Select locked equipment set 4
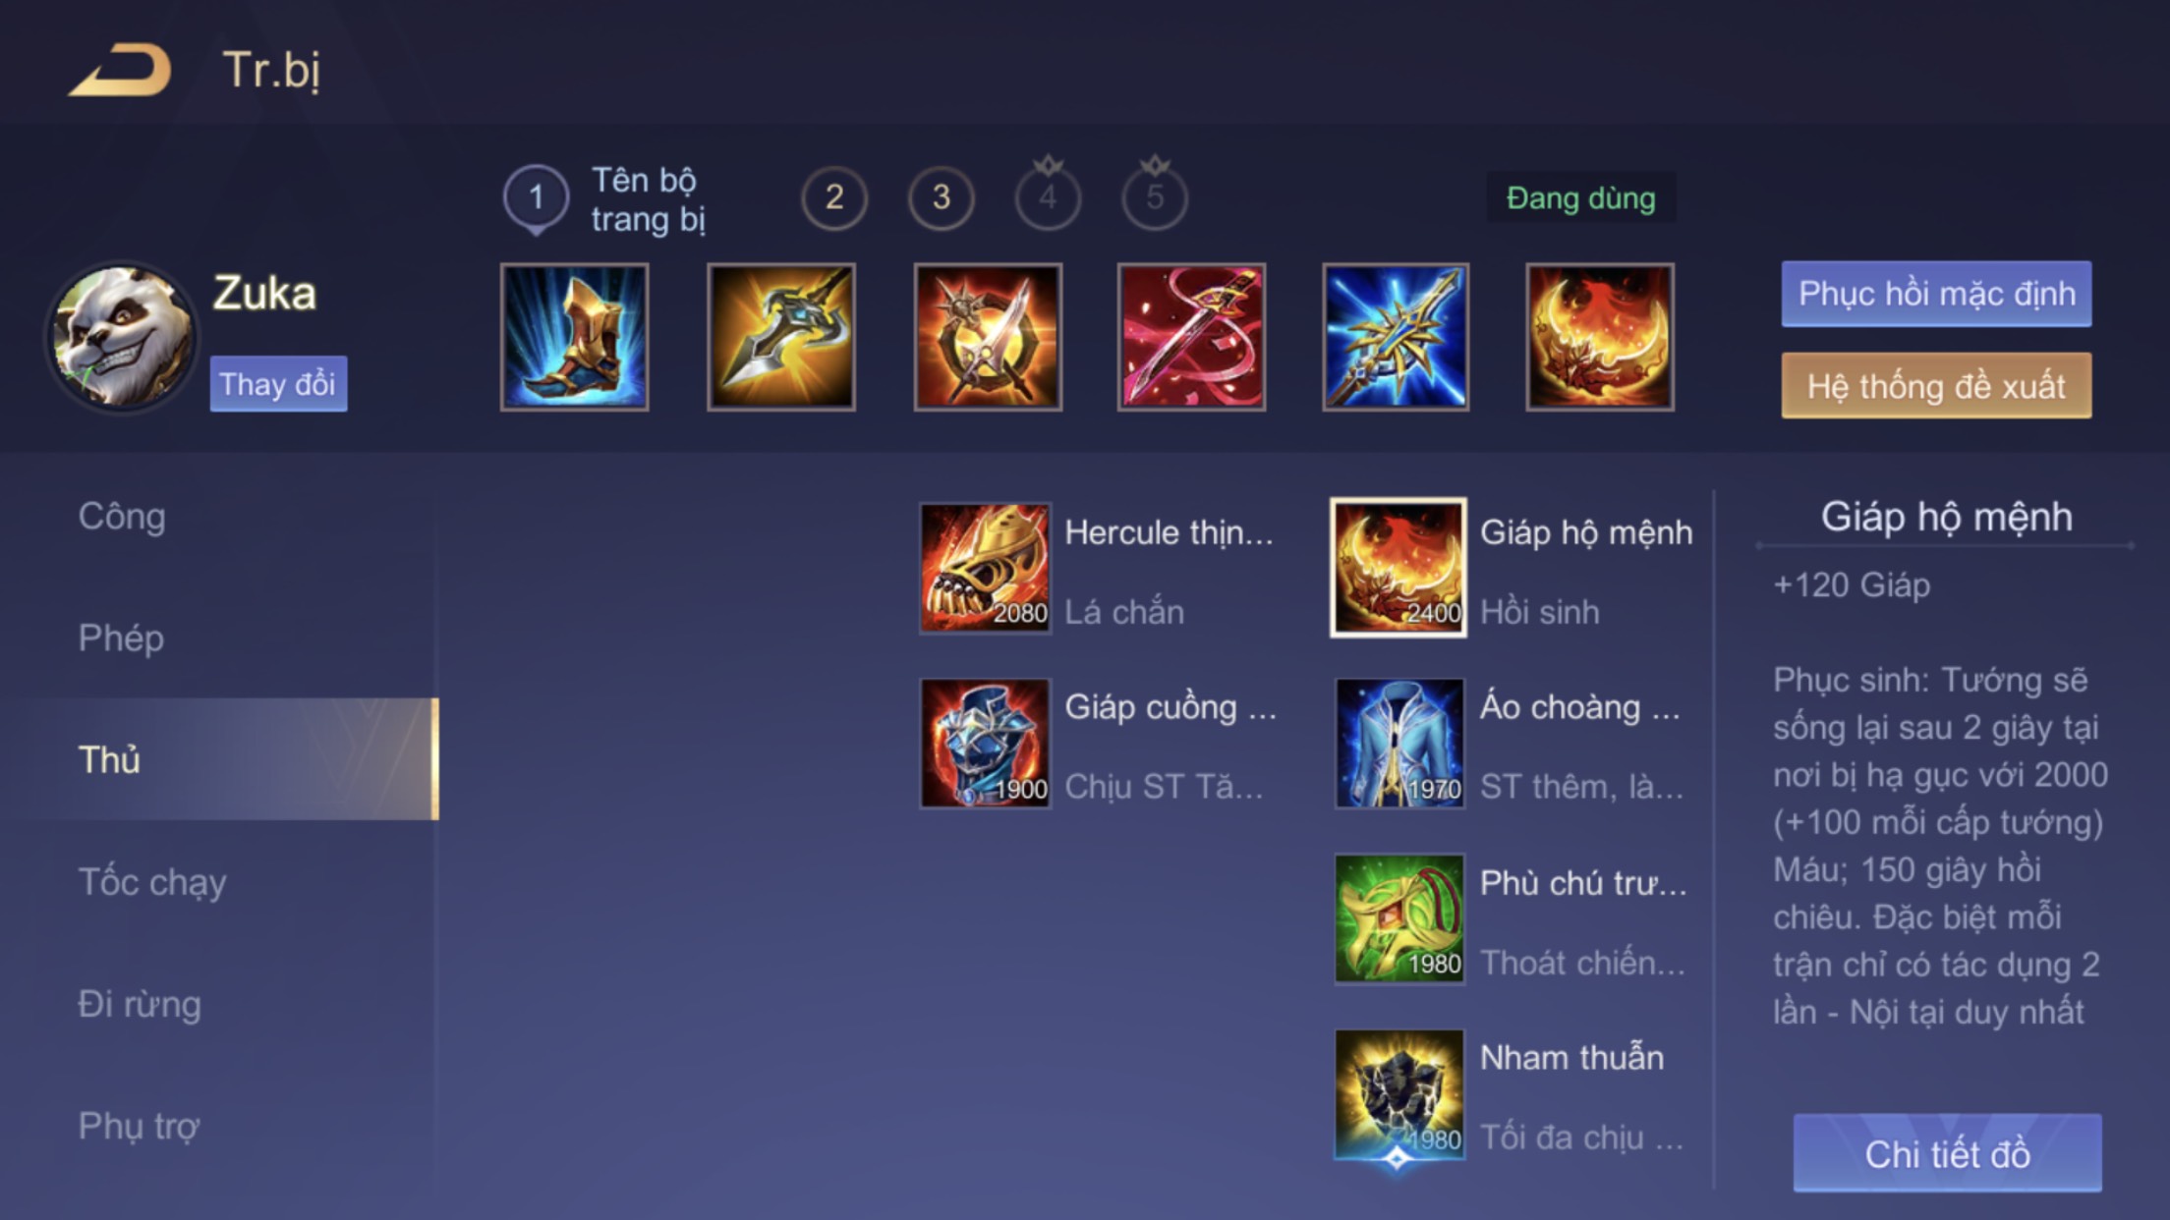 1049,194
